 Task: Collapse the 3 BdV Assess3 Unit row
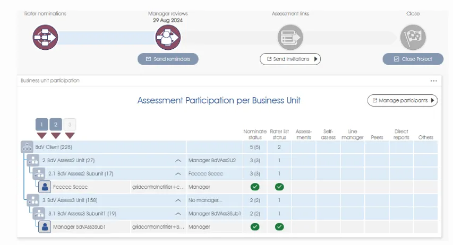[178, 200]
